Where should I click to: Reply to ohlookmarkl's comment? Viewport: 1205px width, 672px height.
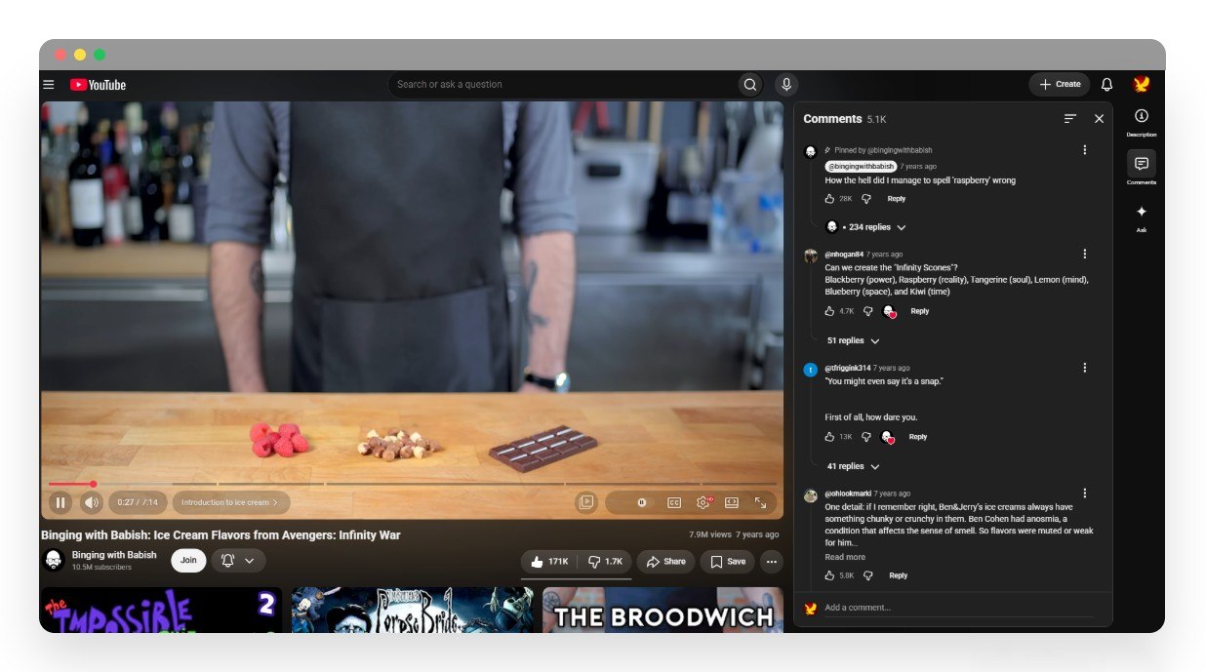point(899,575)
